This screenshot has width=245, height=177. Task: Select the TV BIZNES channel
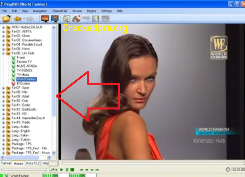click(x=24, y=70)
